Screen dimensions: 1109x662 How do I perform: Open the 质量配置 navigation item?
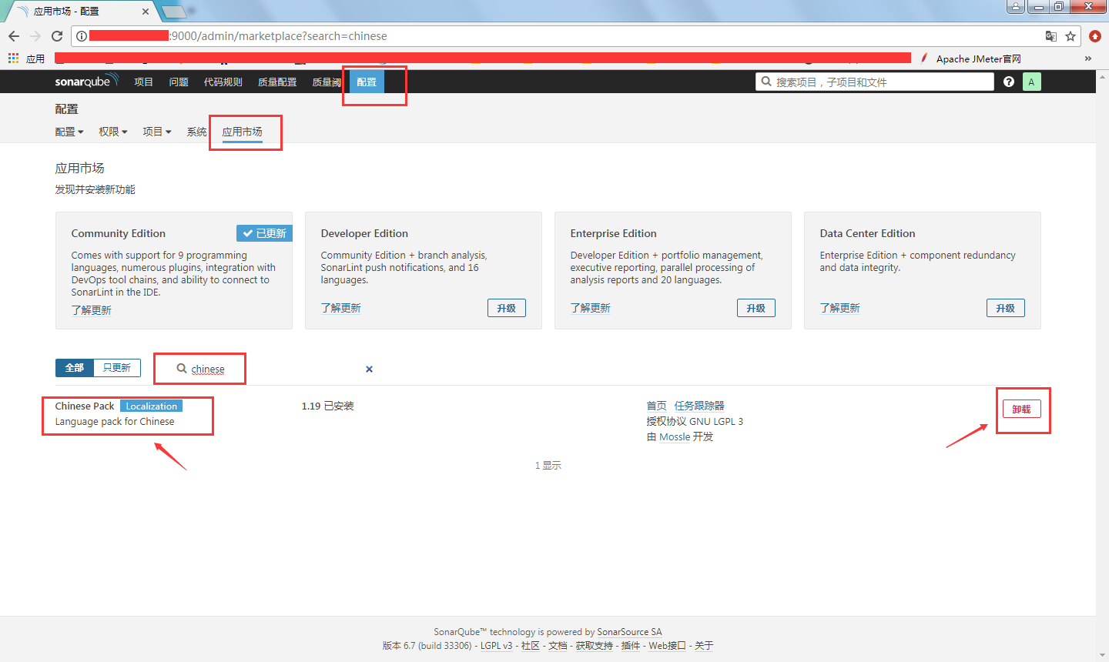277,82
